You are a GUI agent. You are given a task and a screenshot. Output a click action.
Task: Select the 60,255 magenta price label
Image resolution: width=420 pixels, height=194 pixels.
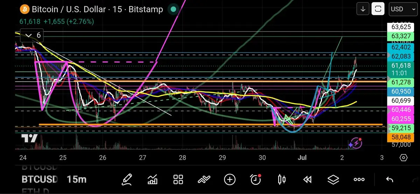401,119
